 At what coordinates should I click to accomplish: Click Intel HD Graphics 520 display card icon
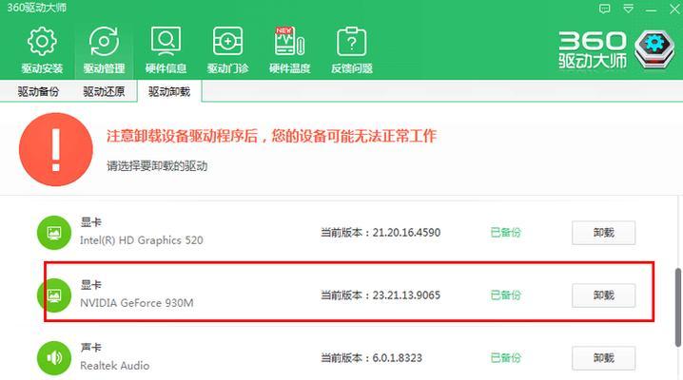tap(54, 233)
